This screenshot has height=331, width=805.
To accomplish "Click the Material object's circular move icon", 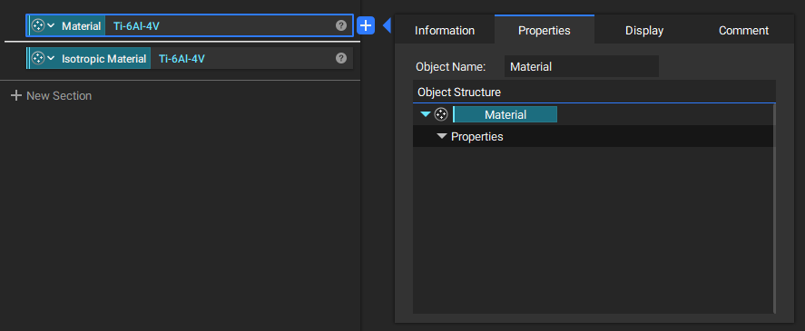I will (38, 25).
